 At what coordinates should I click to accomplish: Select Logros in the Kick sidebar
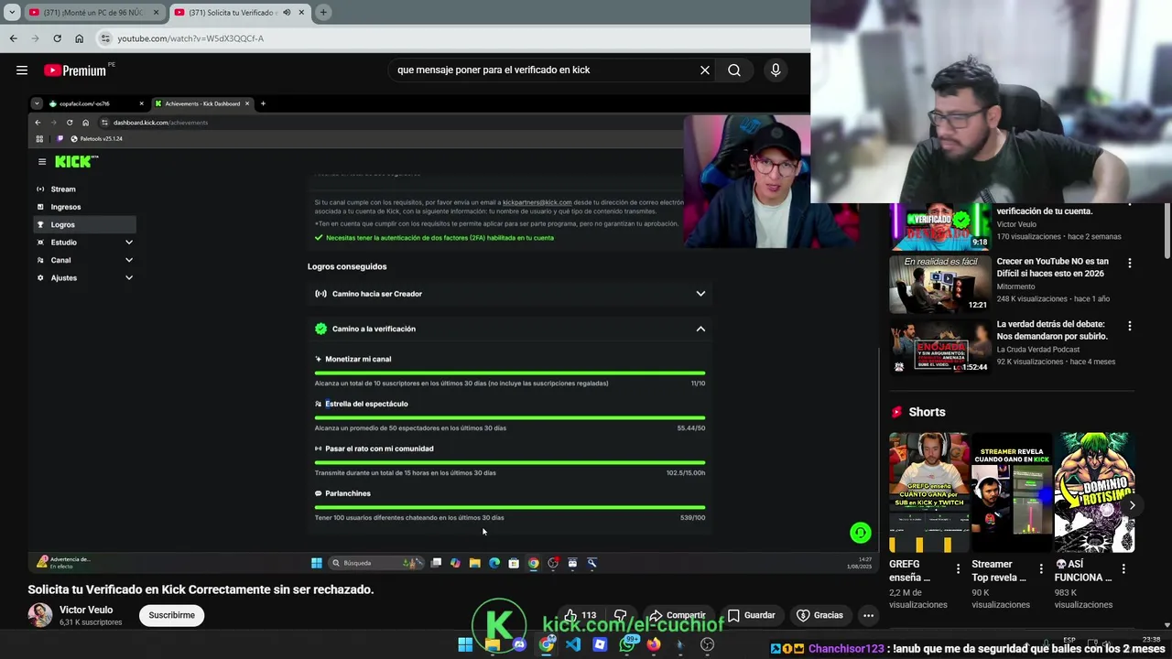(84, 224)
